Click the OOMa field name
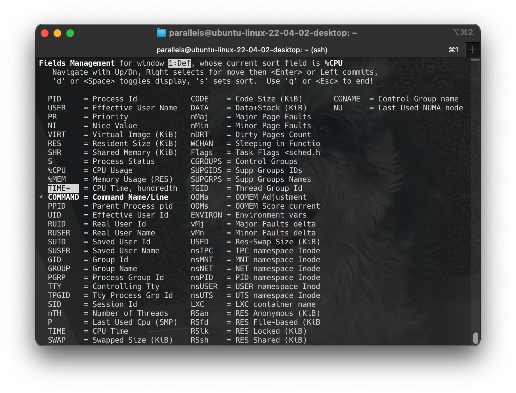The width and height of the screenshot is (516, 393). point(200,197)
